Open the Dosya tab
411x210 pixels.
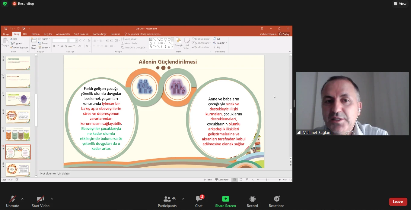(x=6, y=34)
